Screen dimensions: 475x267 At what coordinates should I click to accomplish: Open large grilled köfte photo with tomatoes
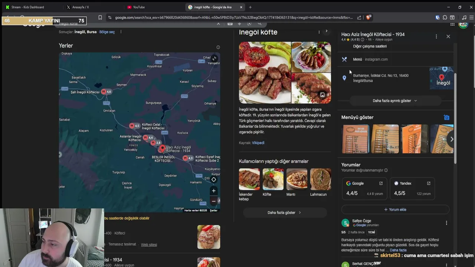[x=265, y=72]
